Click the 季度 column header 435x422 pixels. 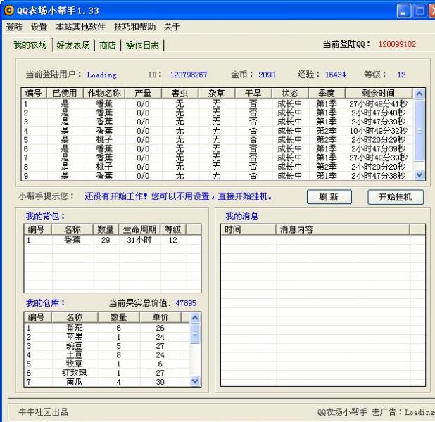327,93
